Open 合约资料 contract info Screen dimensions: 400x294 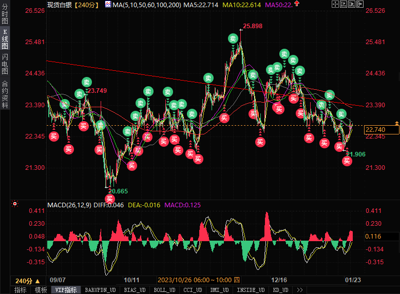click(5, 94)
